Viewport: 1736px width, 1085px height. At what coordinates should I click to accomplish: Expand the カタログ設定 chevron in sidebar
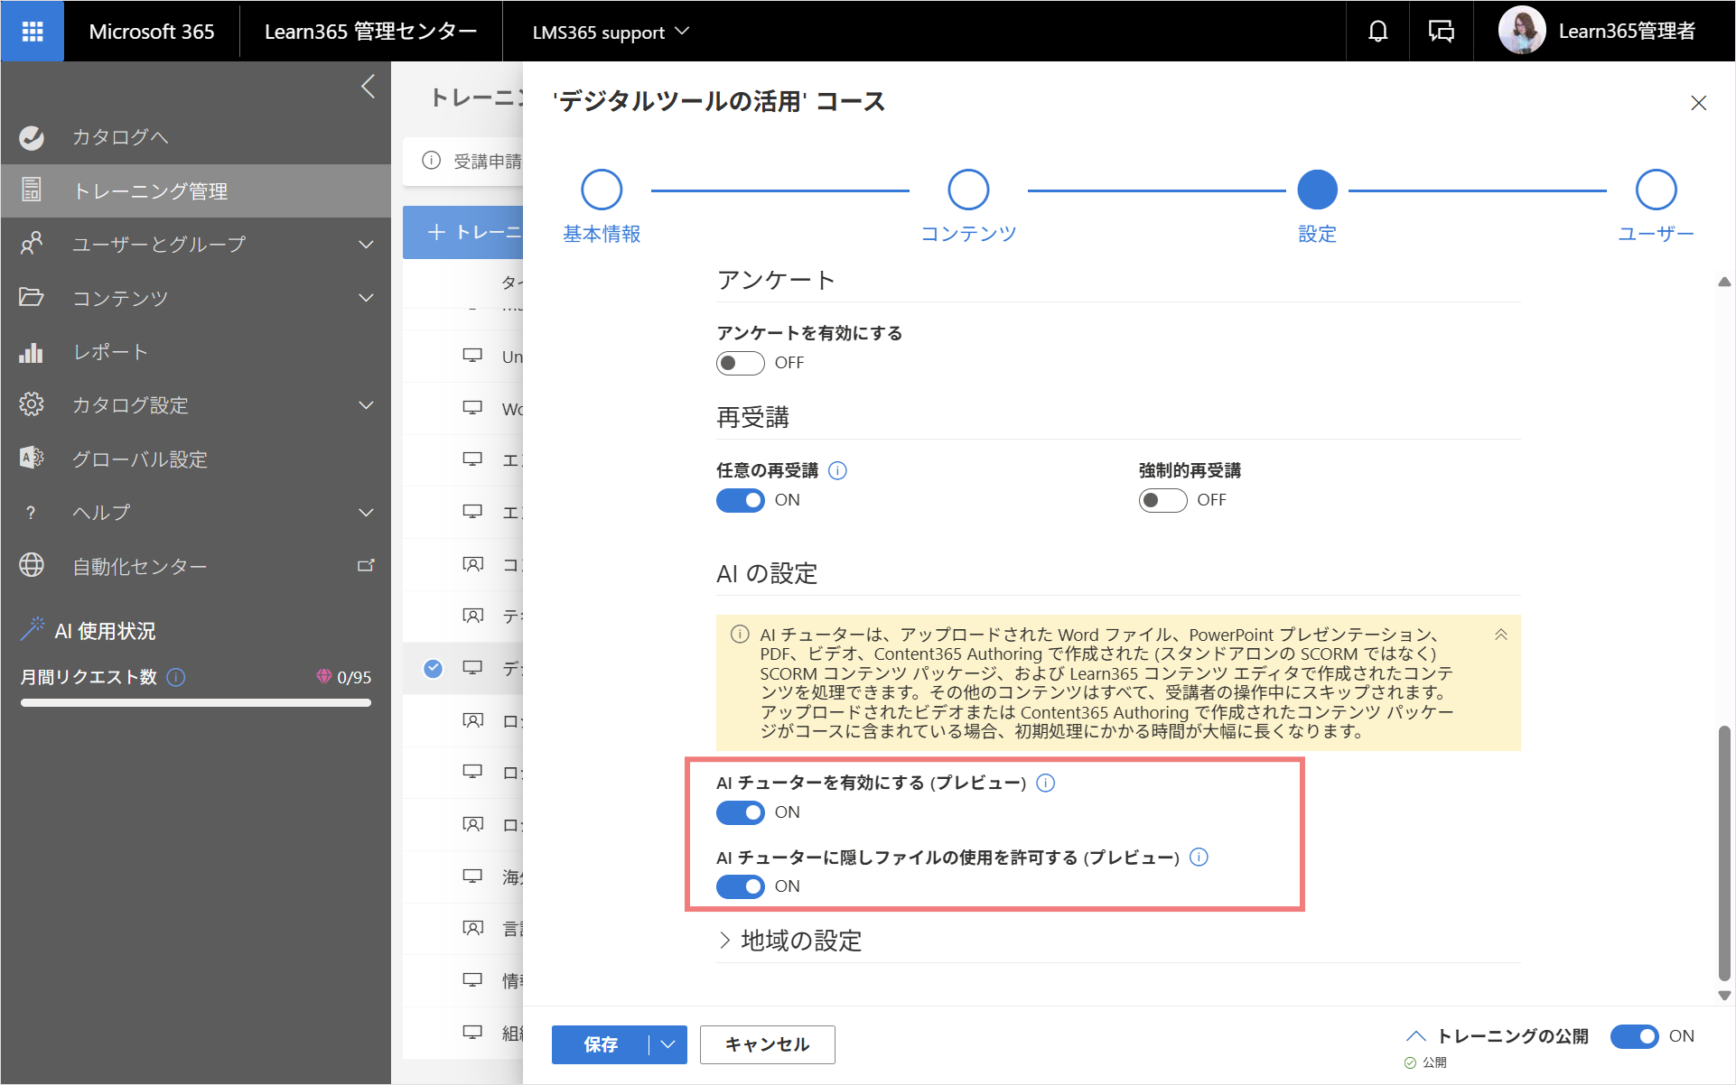coord(366,405)
